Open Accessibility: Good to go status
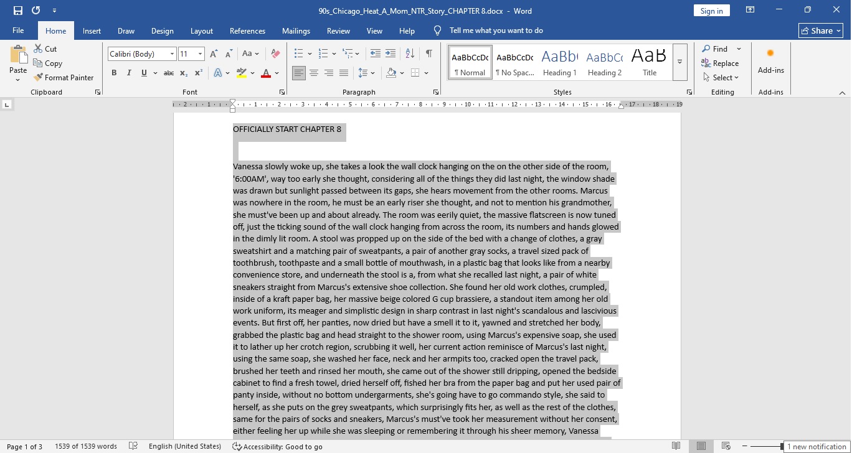 [277, 446]
